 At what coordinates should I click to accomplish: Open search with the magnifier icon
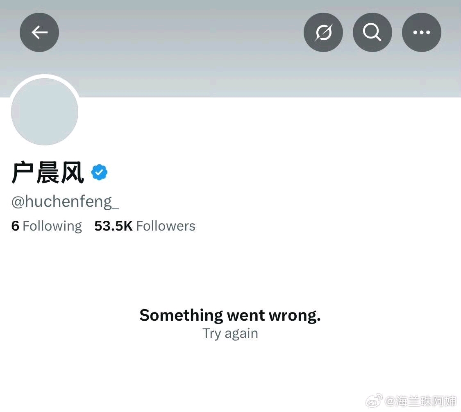point(372,32)
